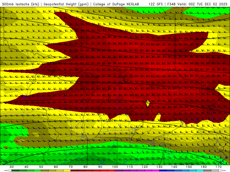The image size is (230, 172).
Task: Click the bright magenta swatch just before 130
Action: point(156,171)
